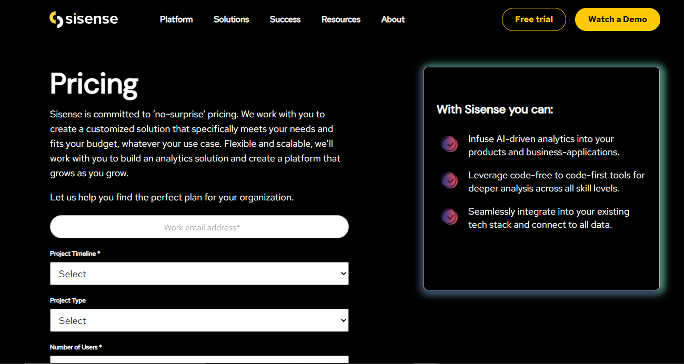Click the 'Project Timeline *' label
The height and width of the screenshot is (364, 684).
pyautogui.click(x=75, y=254)
